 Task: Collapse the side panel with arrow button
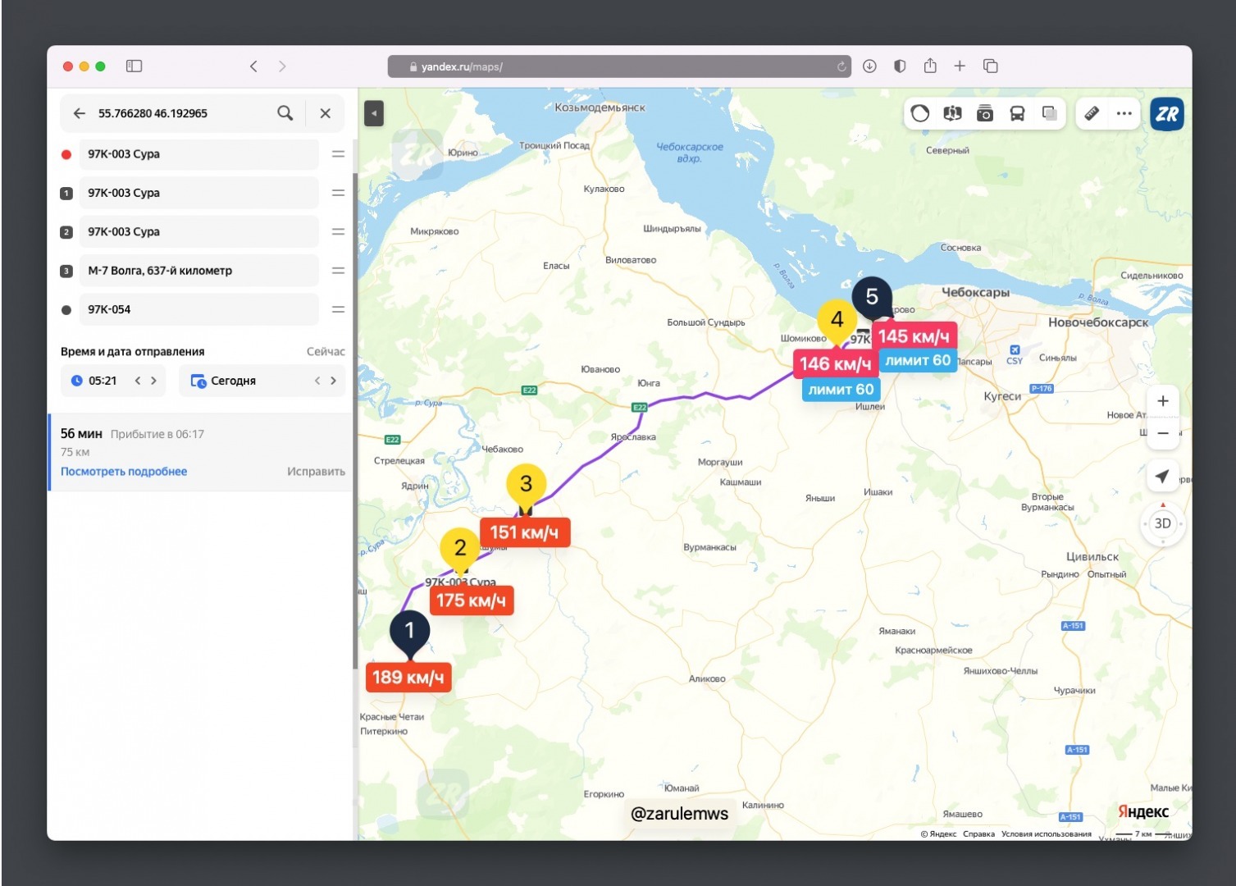click(x=374, y=113)
